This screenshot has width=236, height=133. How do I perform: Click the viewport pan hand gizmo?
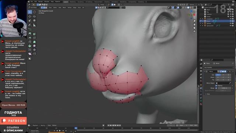coord(194,24)
